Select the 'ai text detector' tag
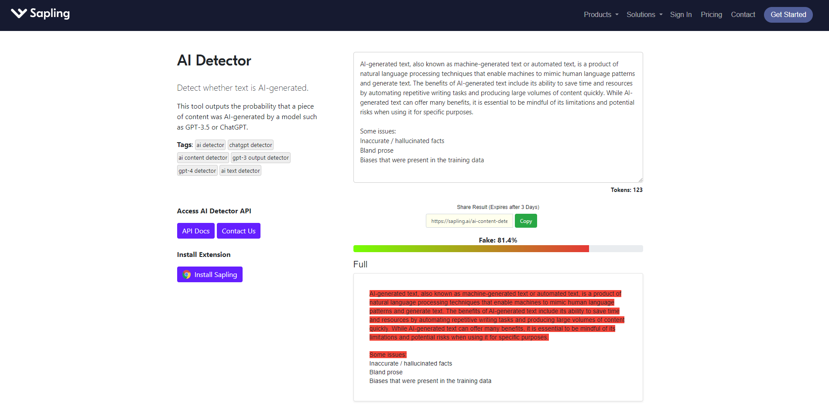This screenshot has height=407, width=829. (x=240, y=171)
